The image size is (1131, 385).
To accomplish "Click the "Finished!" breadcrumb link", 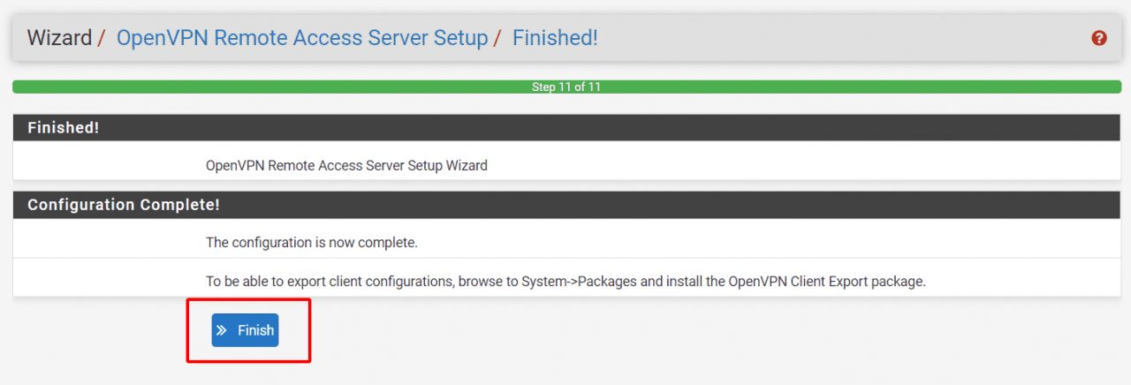I will click(555, 38).
